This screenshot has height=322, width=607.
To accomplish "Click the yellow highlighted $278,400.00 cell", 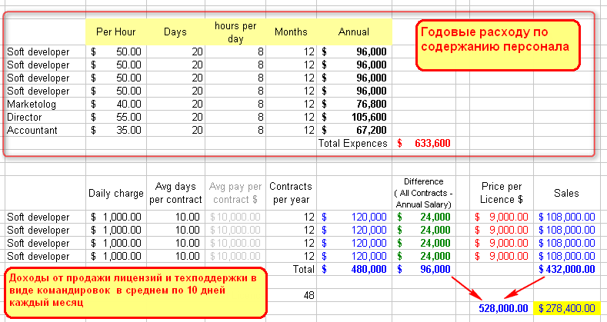I will click(568, 308).
